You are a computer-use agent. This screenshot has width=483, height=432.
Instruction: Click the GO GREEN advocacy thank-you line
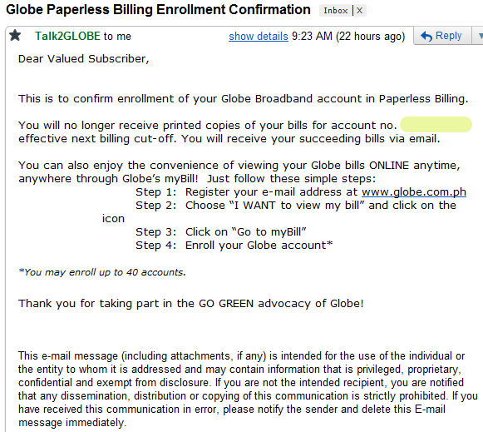coord(191,304)
